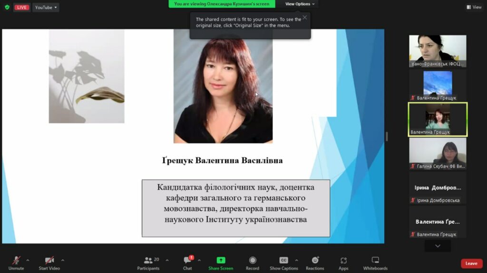Open the Reactions menu
The height and width of the screenshot is (273, 487).
tap(315, 263)
